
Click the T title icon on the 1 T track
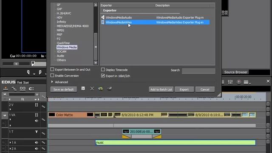coord(37,132)
